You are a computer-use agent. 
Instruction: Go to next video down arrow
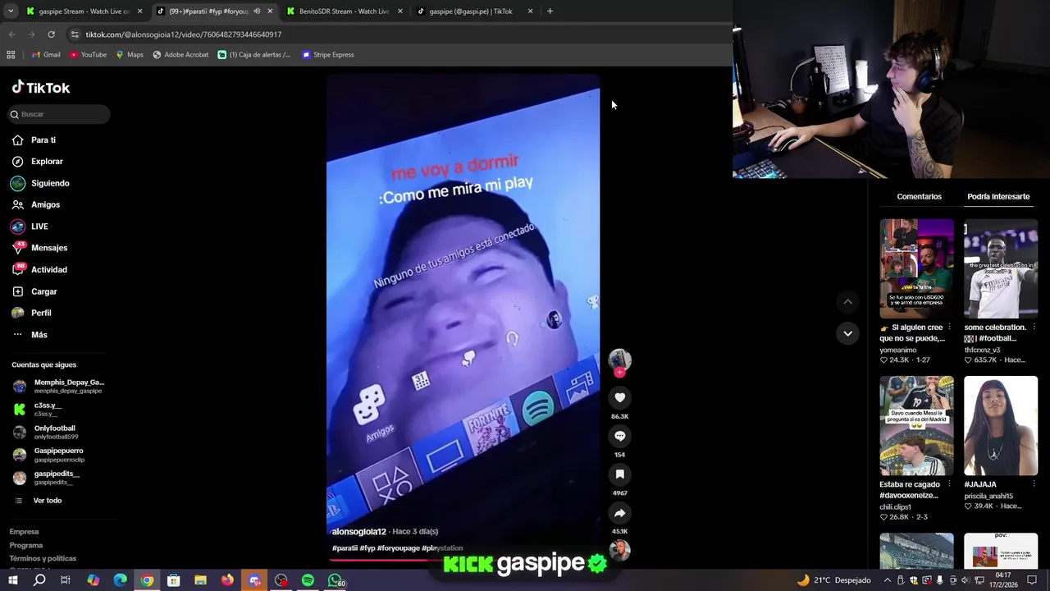847,333
